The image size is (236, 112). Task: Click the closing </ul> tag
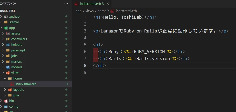[99, 65]
